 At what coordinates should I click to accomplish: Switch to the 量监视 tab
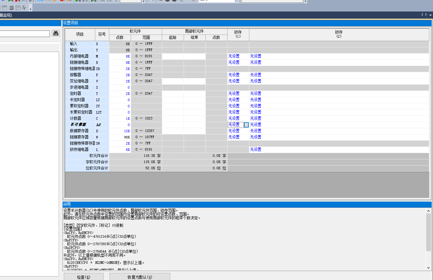[6, 15]
